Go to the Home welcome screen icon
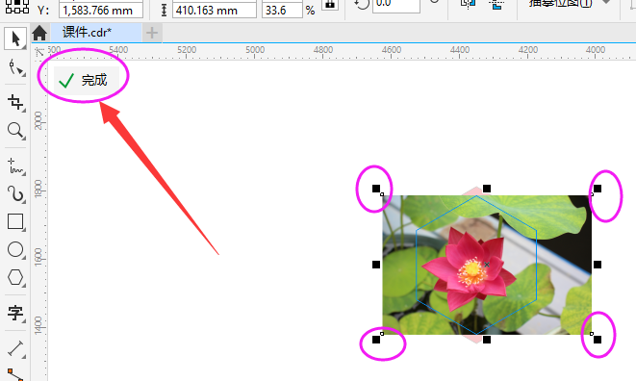 tap(39, 33)
